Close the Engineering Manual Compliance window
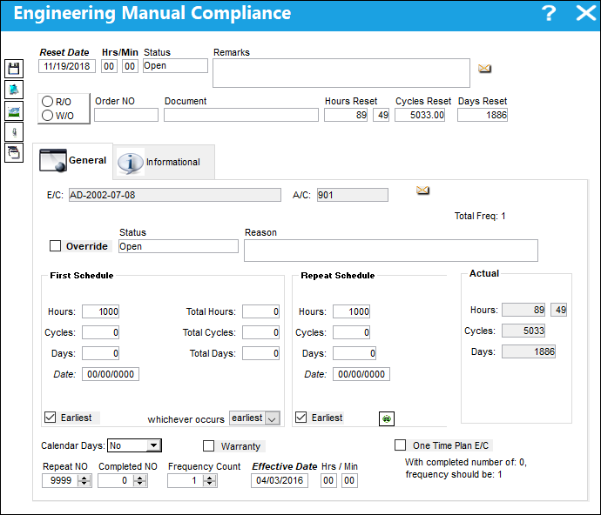The image size is (601, 515). pos(586,13)
